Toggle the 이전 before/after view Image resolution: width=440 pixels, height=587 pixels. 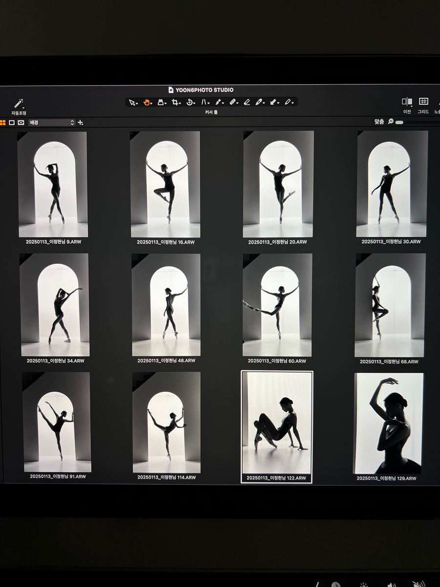[407, 101]
